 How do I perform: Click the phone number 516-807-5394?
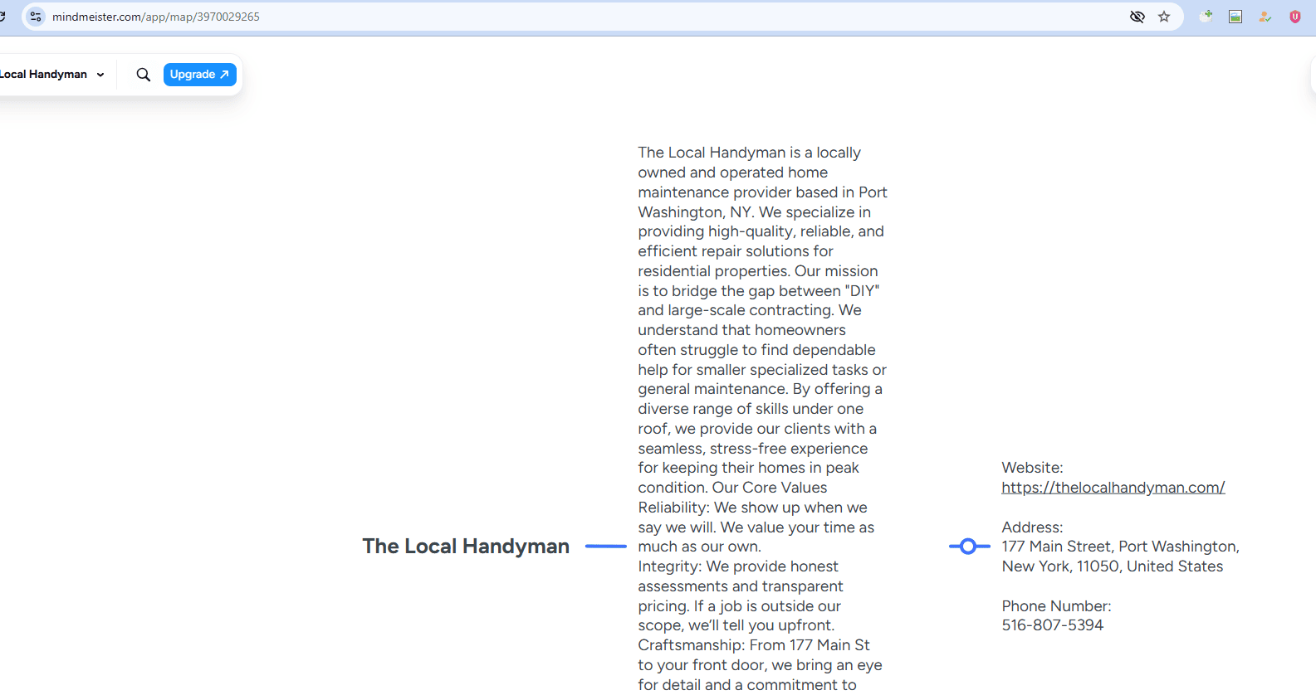coord(1052,625)
